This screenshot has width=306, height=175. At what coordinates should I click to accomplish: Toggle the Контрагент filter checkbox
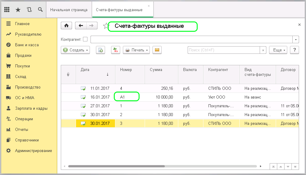[85, 39]
